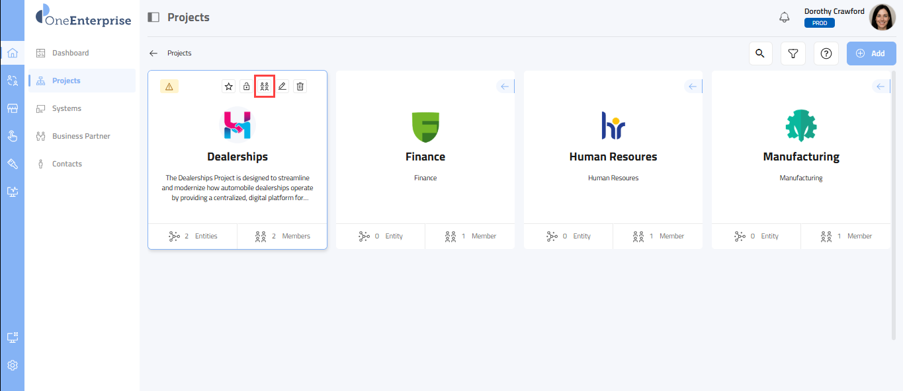Image resolution: width=903 pixels, height=391 pixels.
Task: Click the yellow warning icon on Dealerships
Action: click(169, 87)
